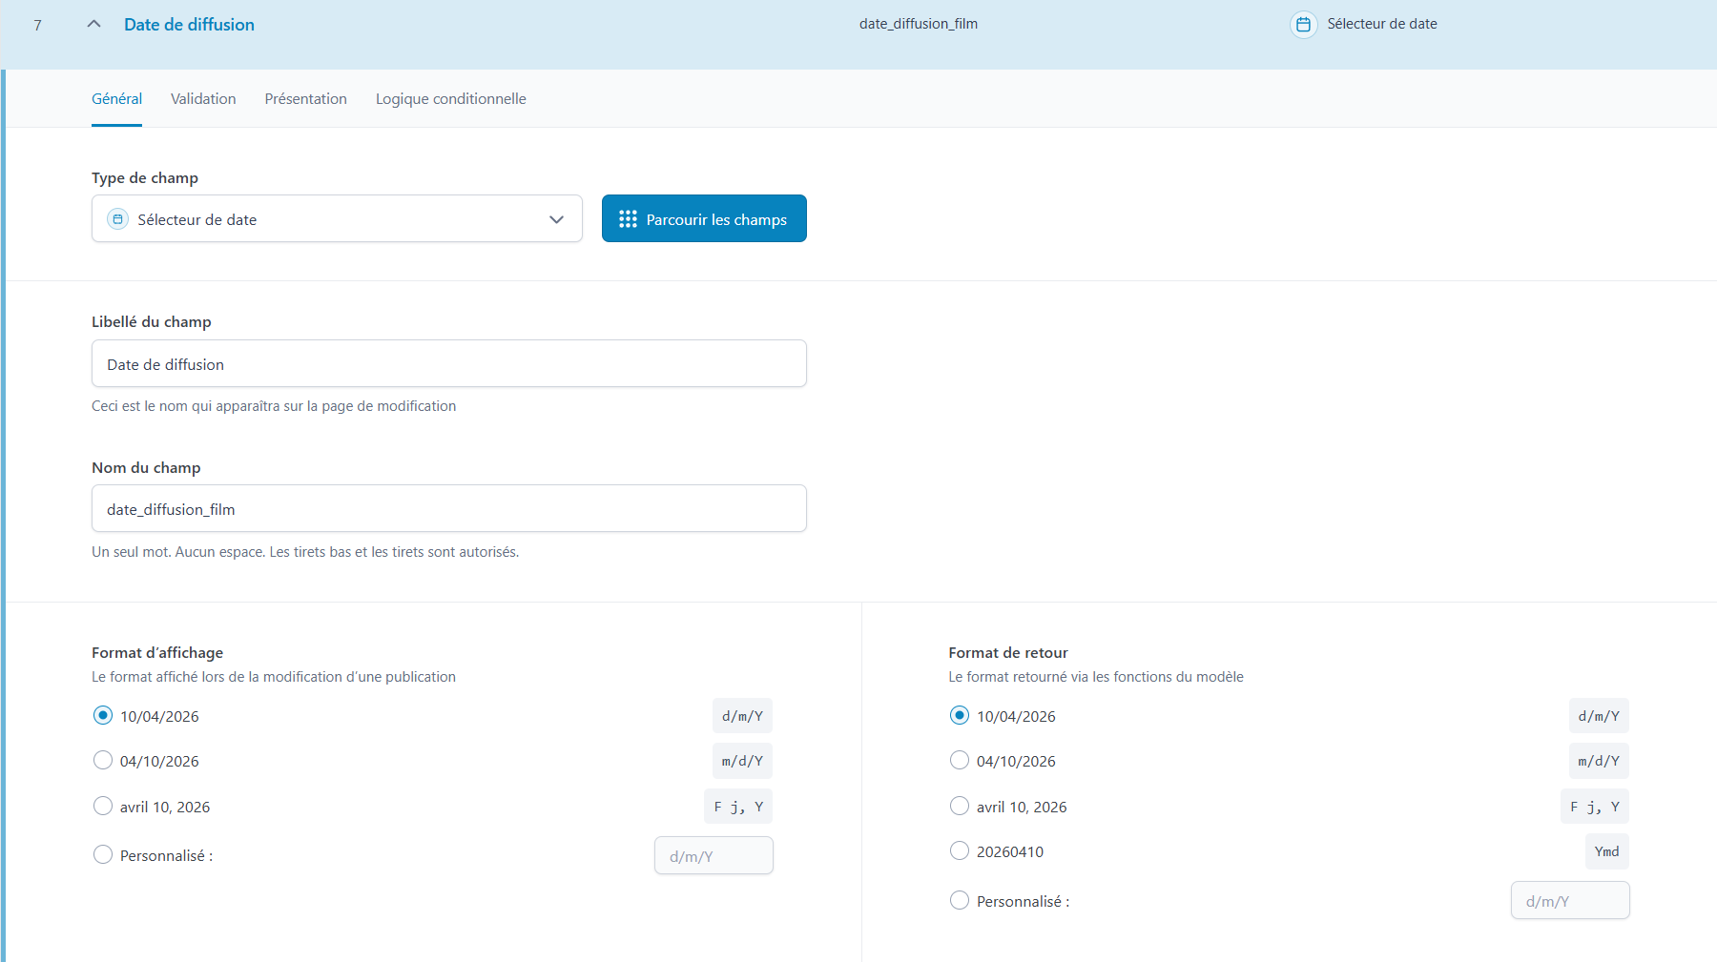Image resolution: width=1717 pixels, height=962 pixels.
Task: Collapse the Date de diffusion field chevron
Action: tap(93, 25)
